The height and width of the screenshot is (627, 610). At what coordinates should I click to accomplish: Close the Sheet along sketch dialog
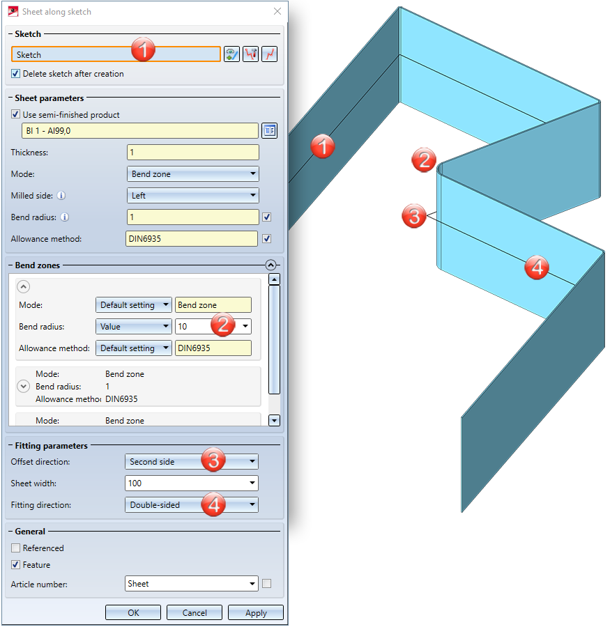tap(277, 11)
